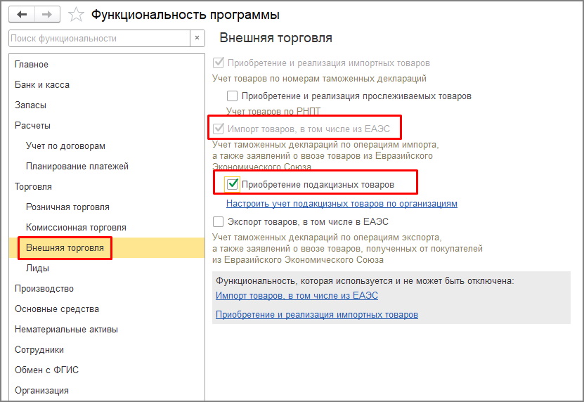Image resolution: width=584 pixels, height=402 pixels.
Task: Add page to favorites with star icon
Action: pyautogui.click(x=76, y=15)
